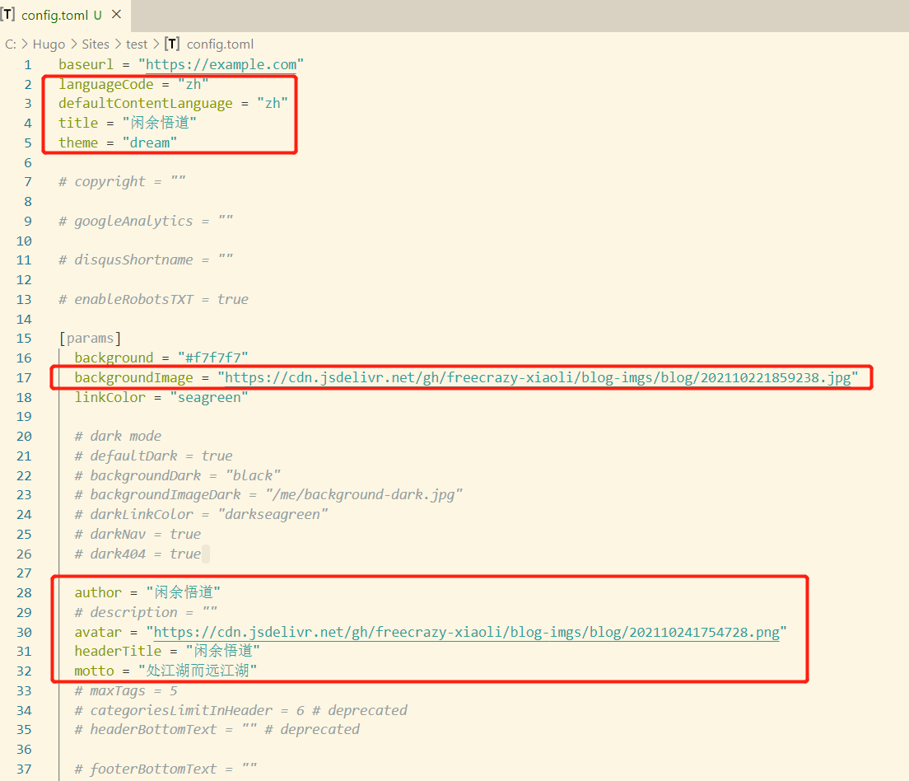The image size is (909, 781).
Task: Select the config.toml editor tab
Action: pyautogui.click(x=54, y=15)
